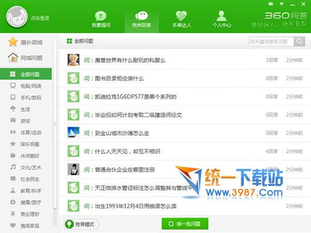Open the 休闲爱好 category
311x233 pixels.
coord(26,155)
